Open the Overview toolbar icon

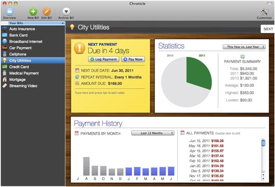click(10, 11)
